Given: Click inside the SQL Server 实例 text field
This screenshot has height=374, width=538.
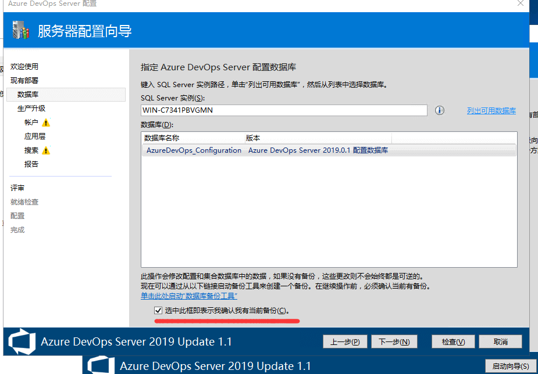Looking at the screenshot, I should 284,110.
